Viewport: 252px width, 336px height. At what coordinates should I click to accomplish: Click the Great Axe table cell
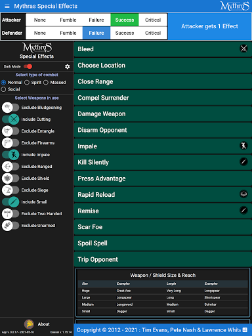pos(123,291)
